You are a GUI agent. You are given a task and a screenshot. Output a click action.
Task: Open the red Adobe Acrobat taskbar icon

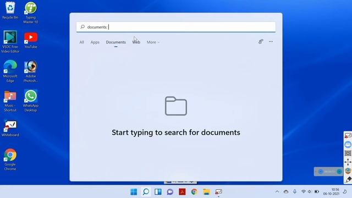point(182,192)
